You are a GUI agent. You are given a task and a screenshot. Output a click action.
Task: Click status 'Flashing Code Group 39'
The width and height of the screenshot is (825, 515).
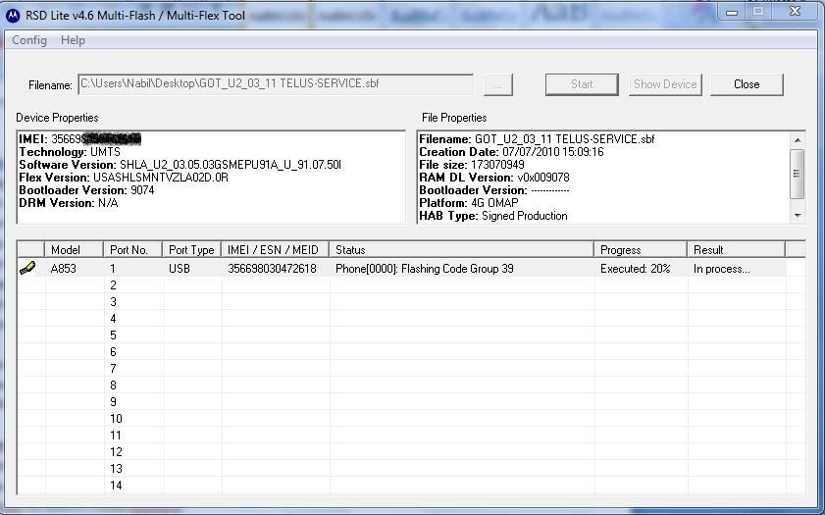(425, 268)
